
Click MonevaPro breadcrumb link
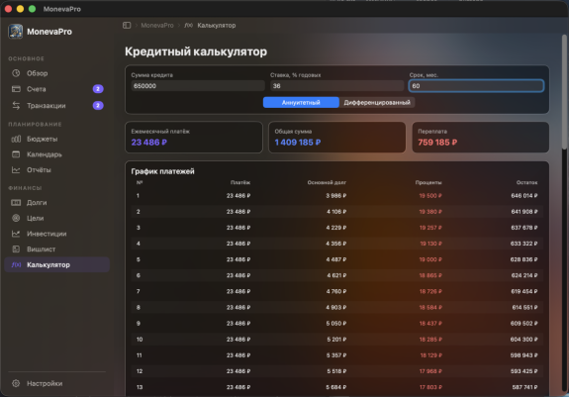tap(157, 26)
